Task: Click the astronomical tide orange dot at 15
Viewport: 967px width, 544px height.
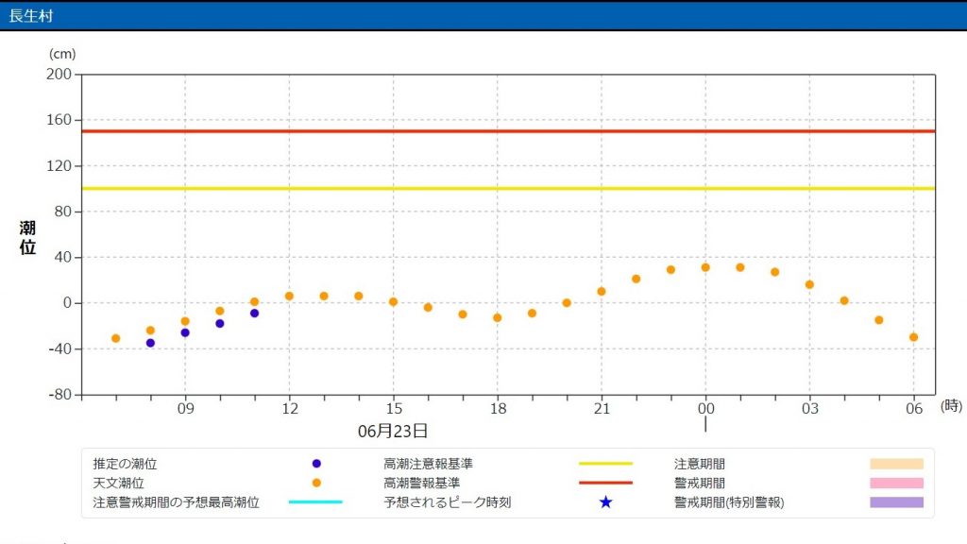Action: pyautogui.click(x=394, y=302)
